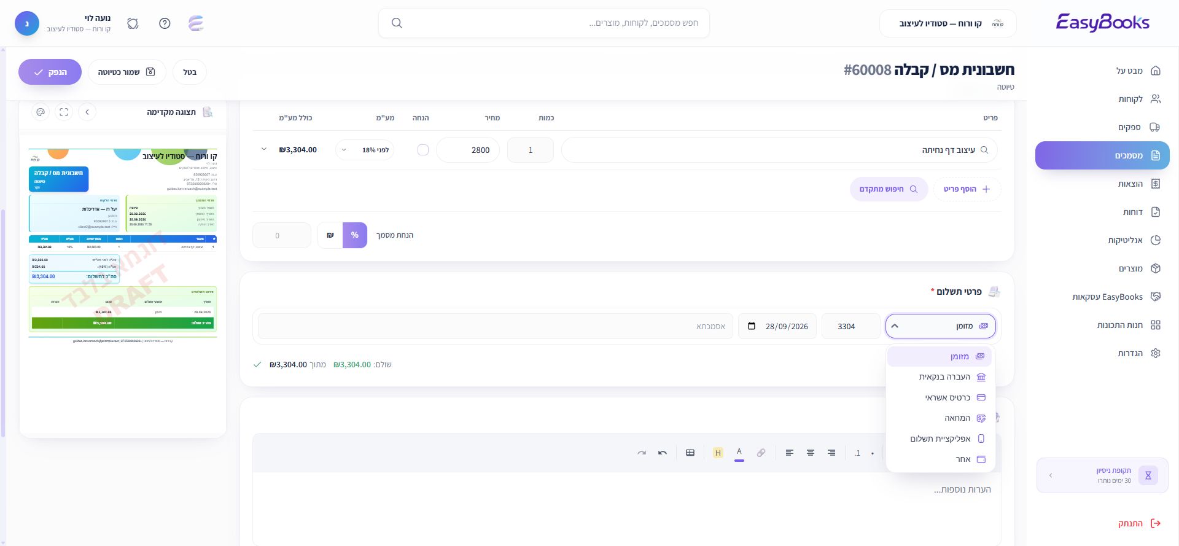The image size is (1179, 546).
Task: Choose המחאה payment option
Action: pos(940,418)
